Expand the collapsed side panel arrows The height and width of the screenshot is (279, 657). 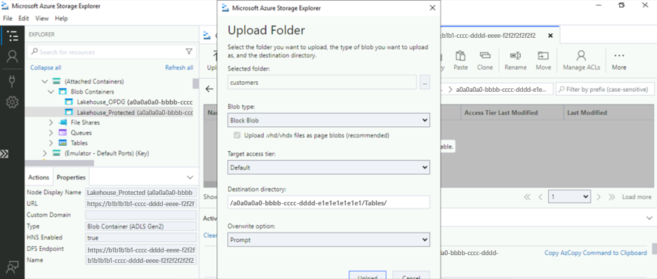point(4,154)
